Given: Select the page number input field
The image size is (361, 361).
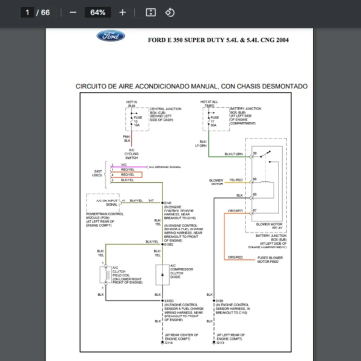Looking at the screenshot, I should 27,12.
